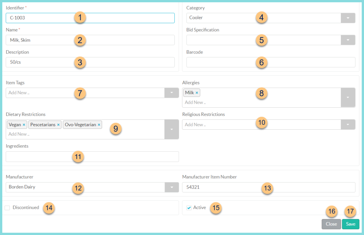Open the Manufacturer dropdown arrow

[x=171, y=187]
